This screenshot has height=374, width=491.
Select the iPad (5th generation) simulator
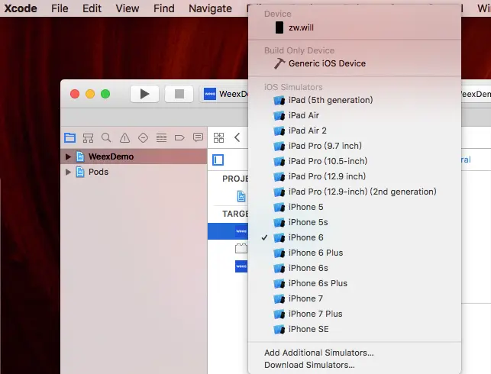click(x=354, y=100)
